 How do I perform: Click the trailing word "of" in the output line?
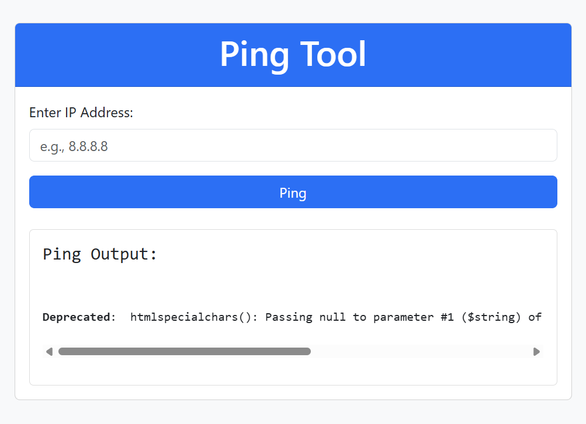(x=535, y=317)
